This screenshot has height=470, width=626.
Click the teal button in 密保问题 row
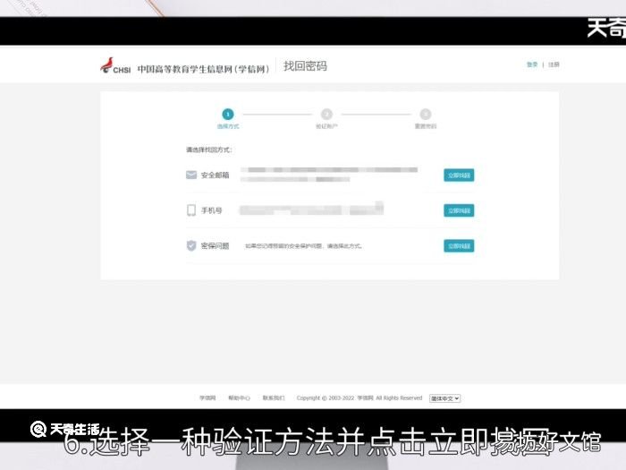point(459,246)
